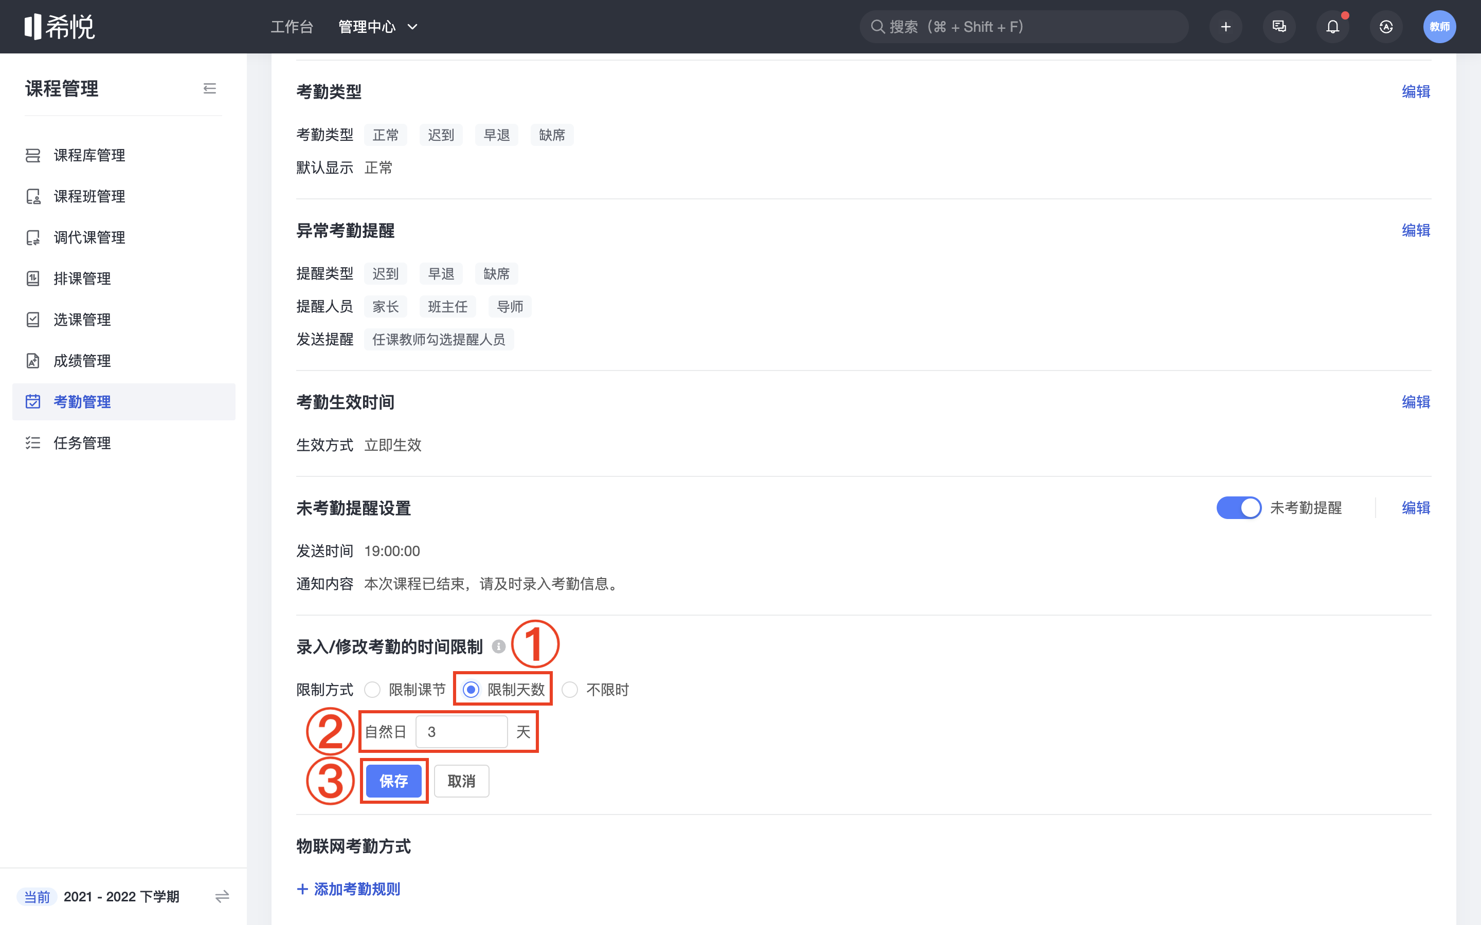1481x925 pixels.
Task: Focus the search input field
Action: (1024, 27)
